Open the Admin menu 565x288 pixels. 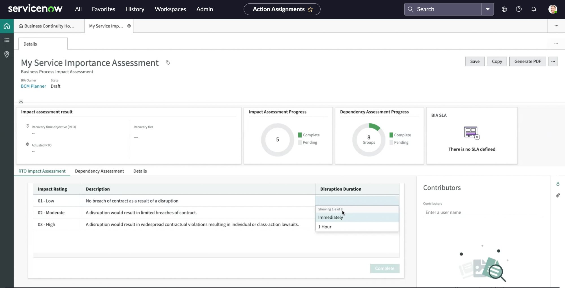205,9
